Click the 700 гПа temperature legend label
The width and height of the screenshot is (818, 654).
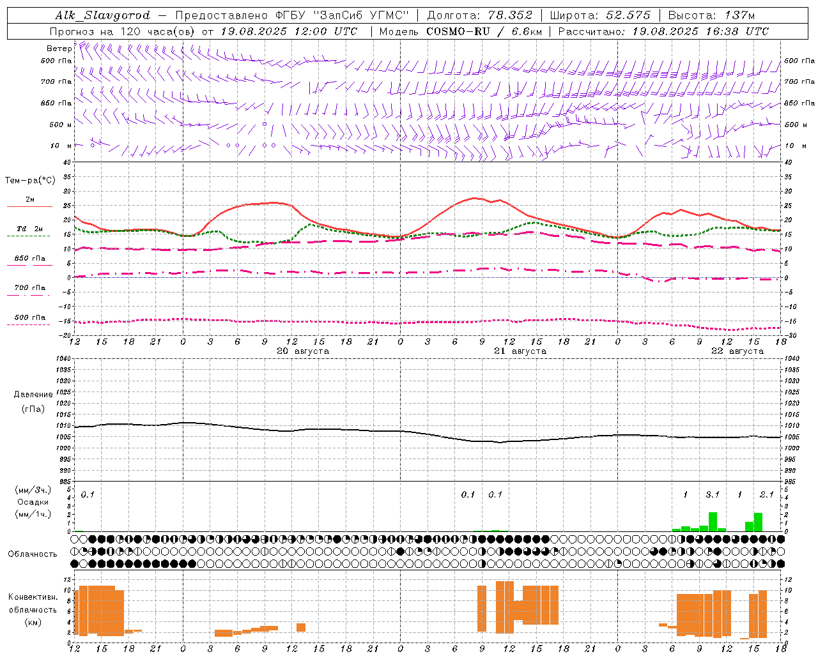tap(30, 287)
